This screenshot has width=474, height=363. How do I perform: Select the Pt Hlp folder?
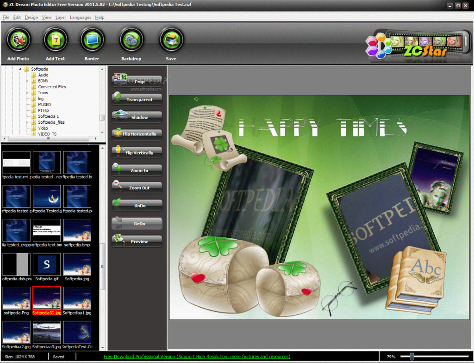(43, 110)
